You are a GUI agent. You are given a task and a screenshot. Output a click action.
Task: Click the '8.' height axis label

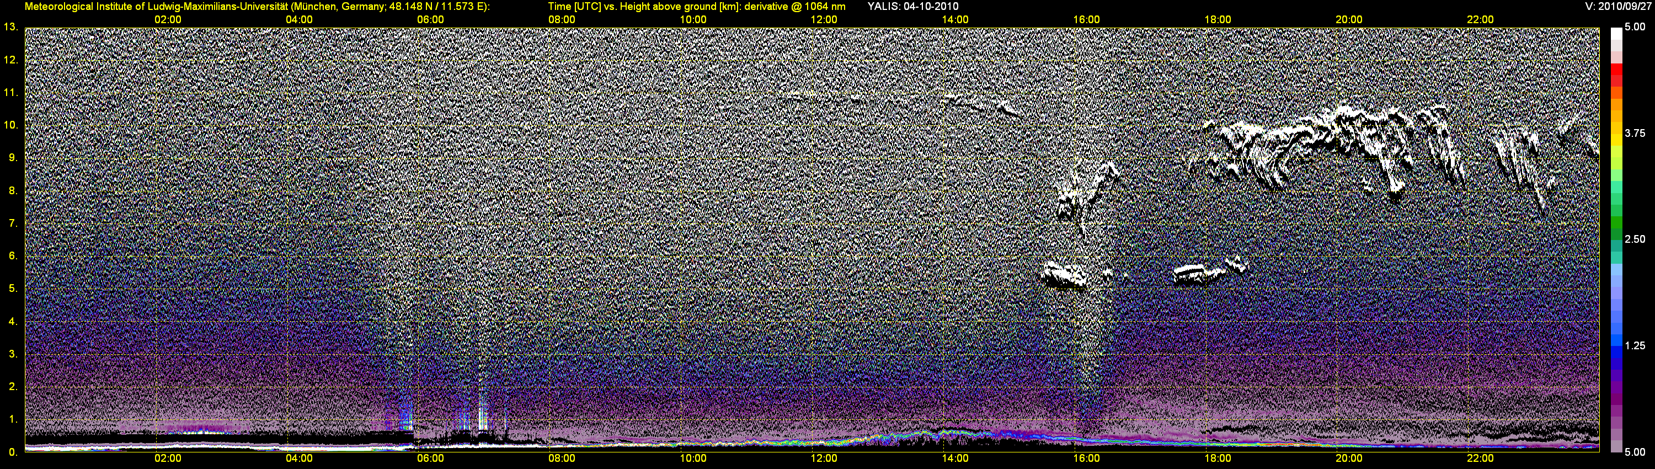click(x=13, y=191)
